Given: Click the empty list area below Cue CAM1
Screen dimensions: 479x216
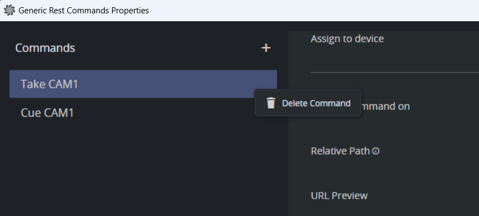Looking at the screenshot, I should point(143,170).
